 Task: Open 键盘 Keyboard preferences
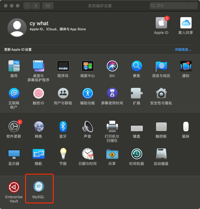click(x=137, y=128)
